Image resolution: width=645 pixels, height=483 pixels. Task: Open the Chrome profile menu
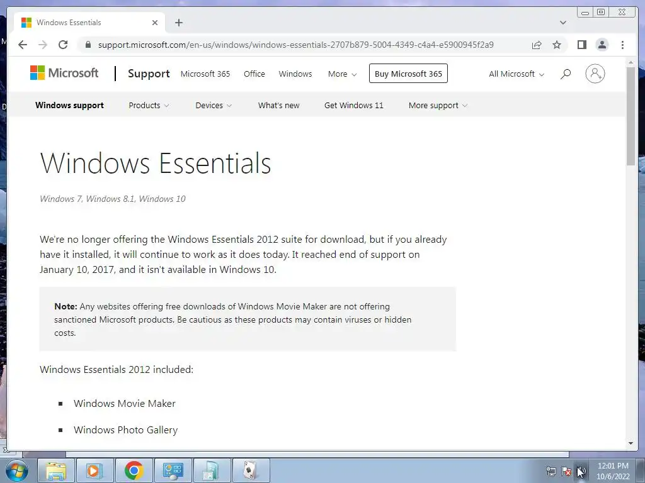tap(602, 45)
